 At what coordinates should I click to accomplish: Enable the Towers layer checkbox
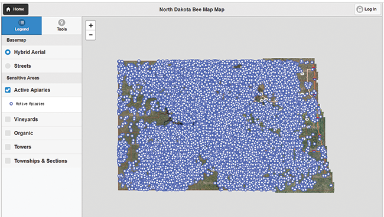[8, 147]
